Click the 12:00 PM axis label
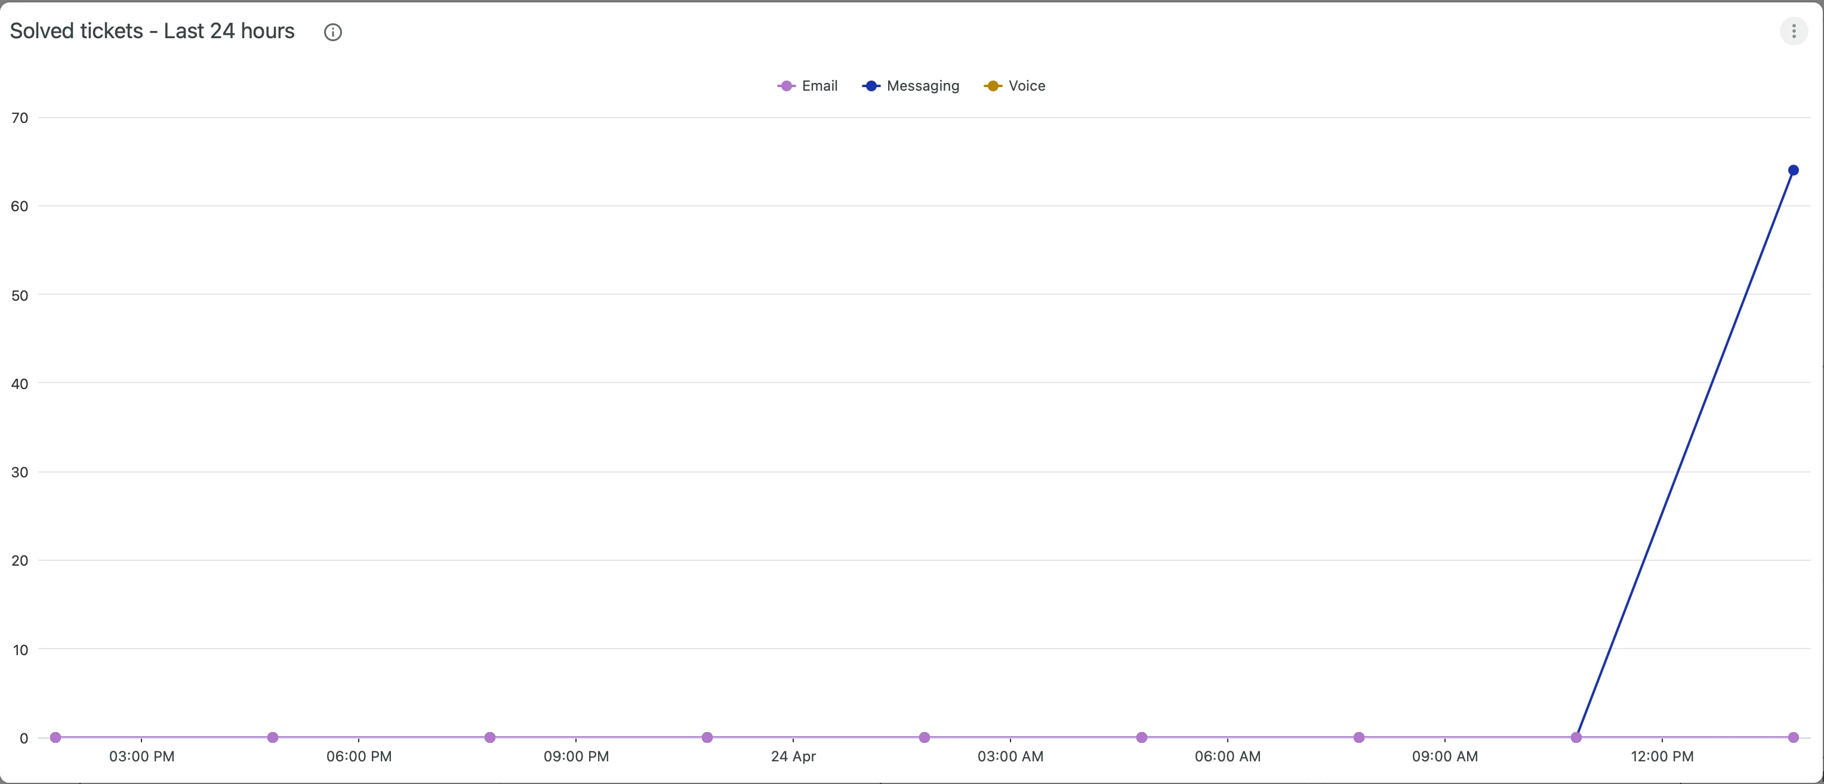 coord(1662,757)
